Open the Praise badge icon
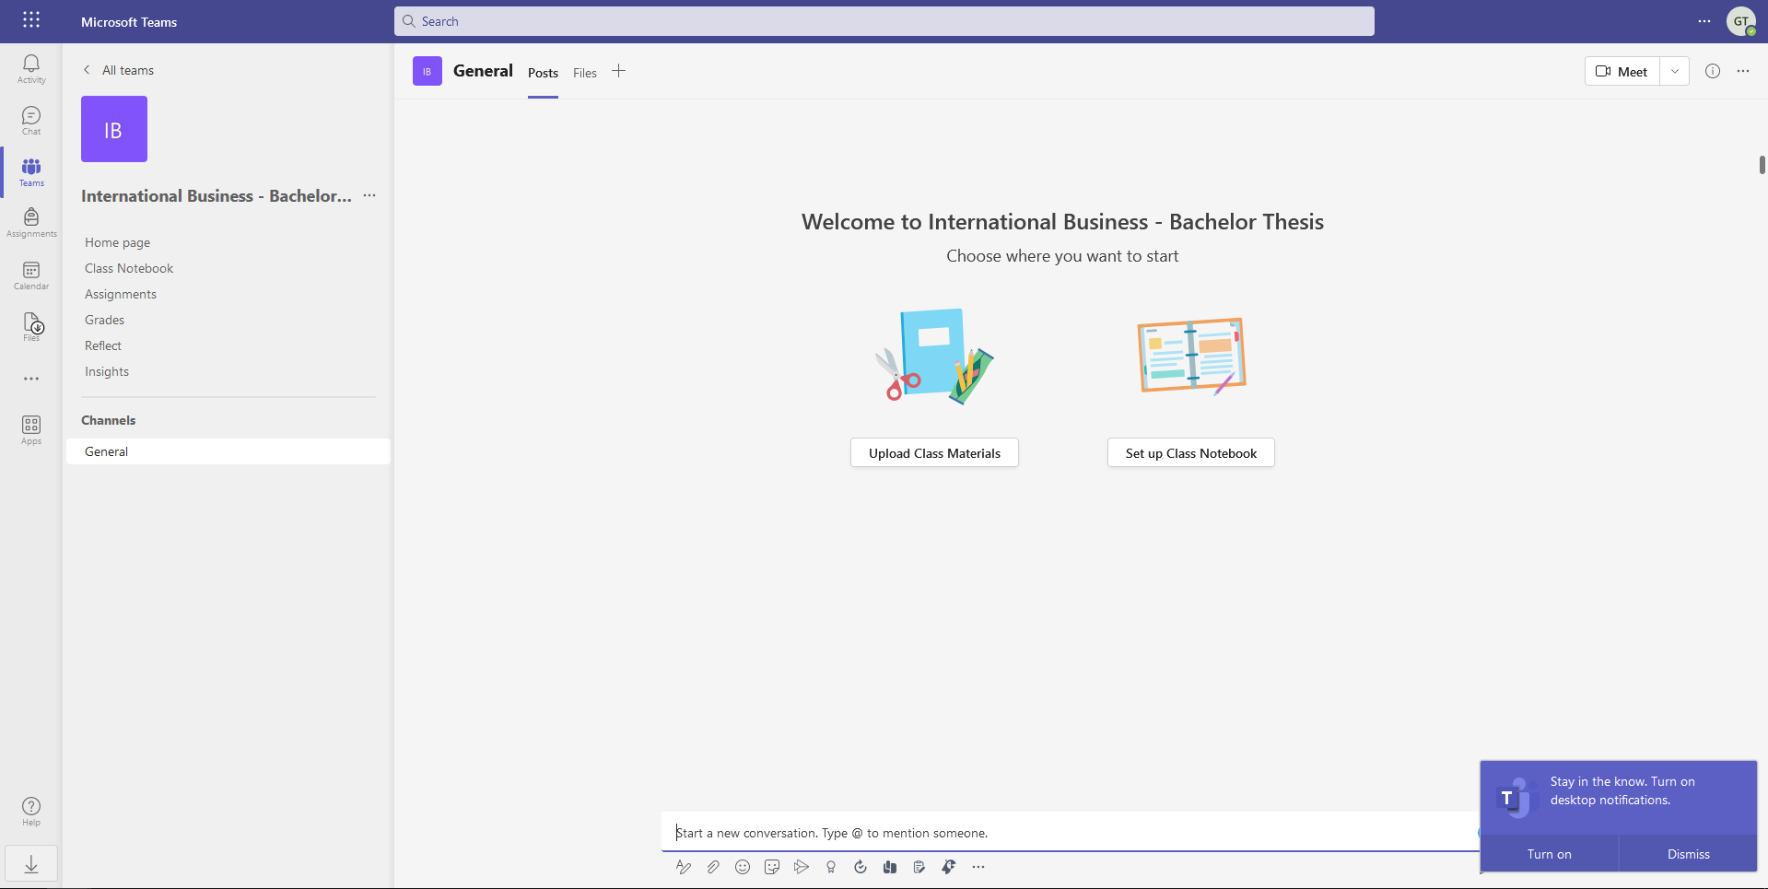 [x=831, y=867]
